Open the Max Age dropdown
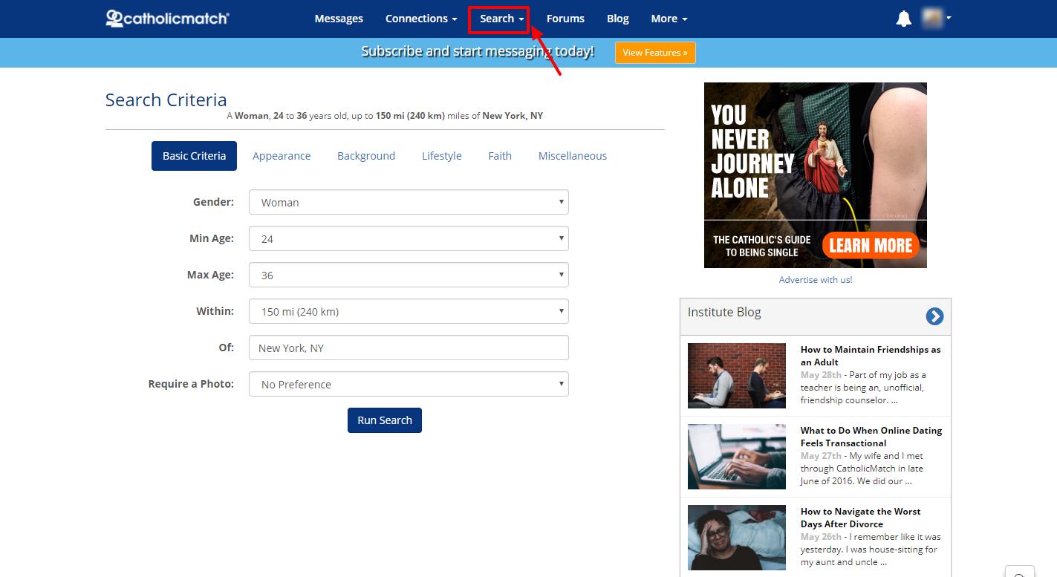 [409, 275]
